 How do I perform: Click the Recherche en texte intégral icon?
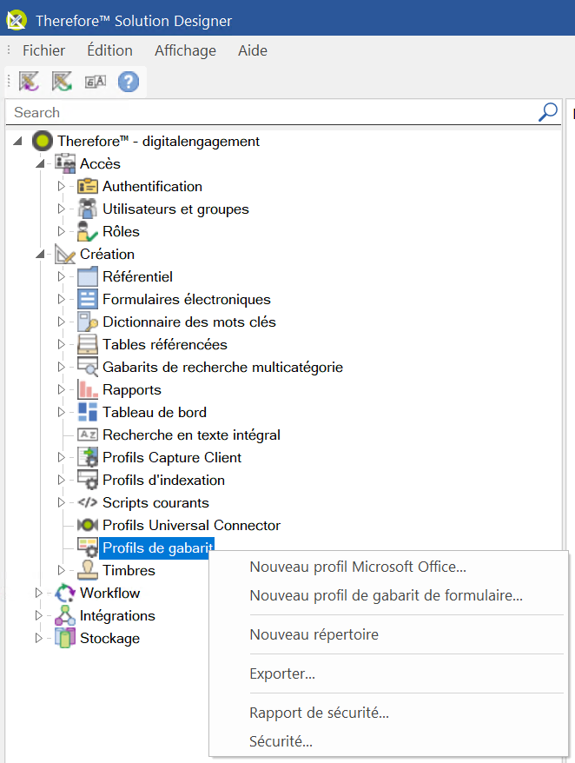(x=88, y=435)
